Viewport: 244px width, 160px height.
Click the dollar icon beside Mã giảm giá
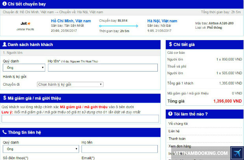pyautogui.click(x=5, y=98)
